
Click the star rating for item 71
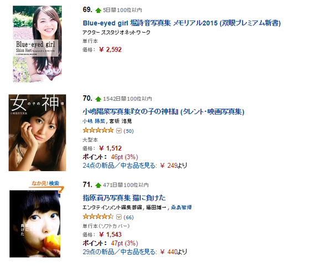(98, 217)
